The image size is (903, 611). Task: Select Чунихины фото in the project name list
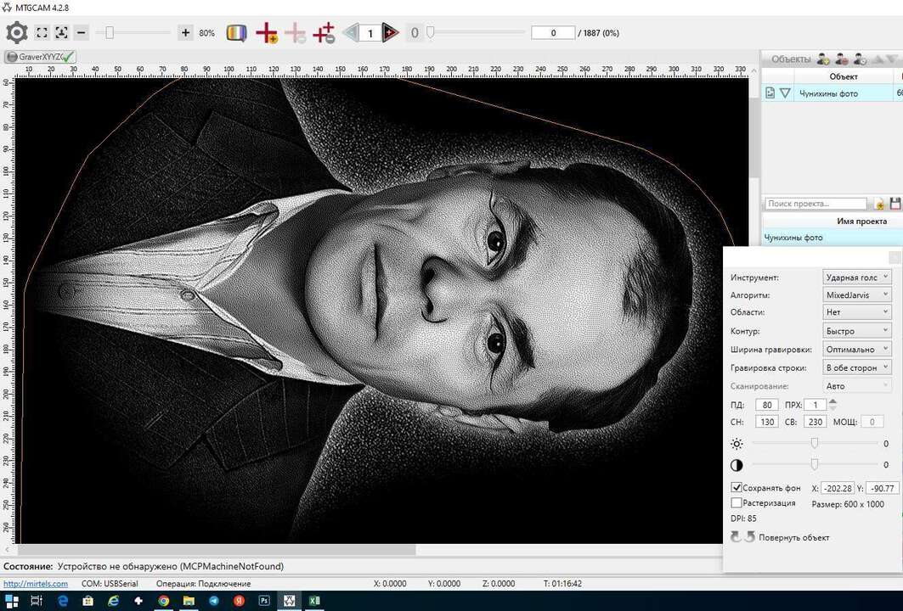(x=793, y=238)
